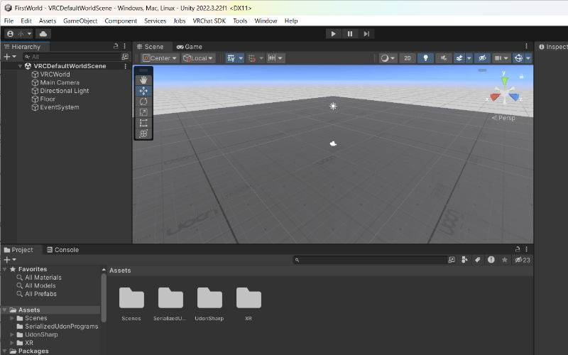Select the Rotate tool
Viewport: 568px width, 355px height.
[x=143, y=102]
